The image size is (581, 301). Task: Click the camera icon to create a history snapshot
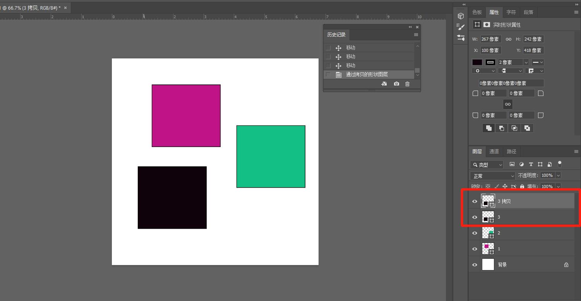point(396,84)
